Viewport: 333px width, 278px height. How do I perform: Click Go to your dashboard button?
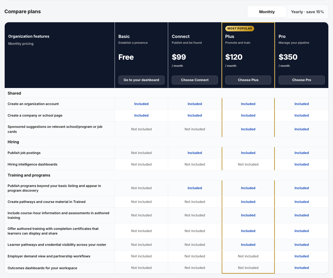141,80
